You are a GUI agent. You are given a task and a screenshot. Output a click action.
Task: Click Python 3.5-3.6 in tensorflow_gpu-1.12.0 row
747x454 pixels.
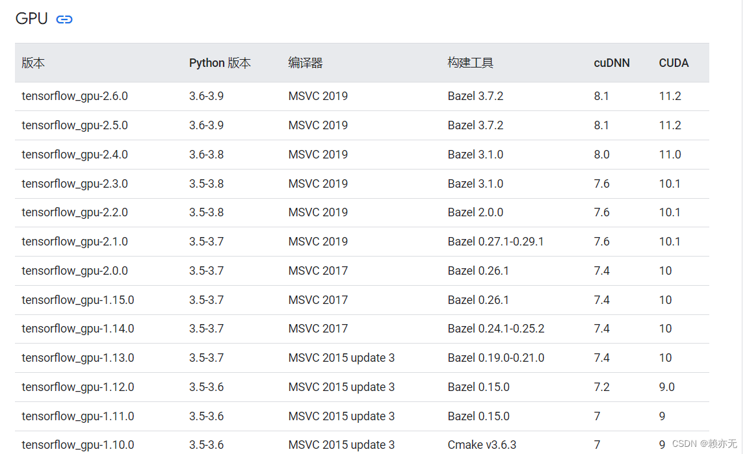point(206,387)
